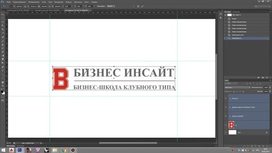Open Chrome from the taskbar
The height and width of the screenshot is (153, 272).
pos(64,150)
